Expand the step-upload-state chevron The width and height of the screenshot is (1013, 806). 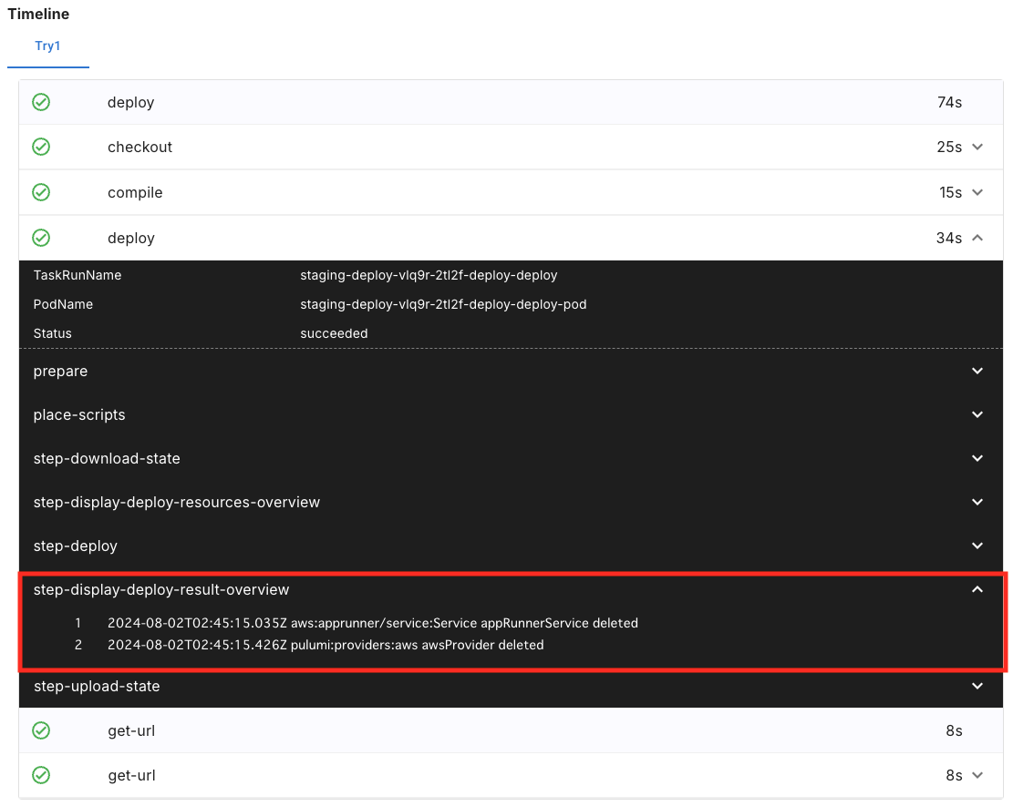click(x=977, y=687)
